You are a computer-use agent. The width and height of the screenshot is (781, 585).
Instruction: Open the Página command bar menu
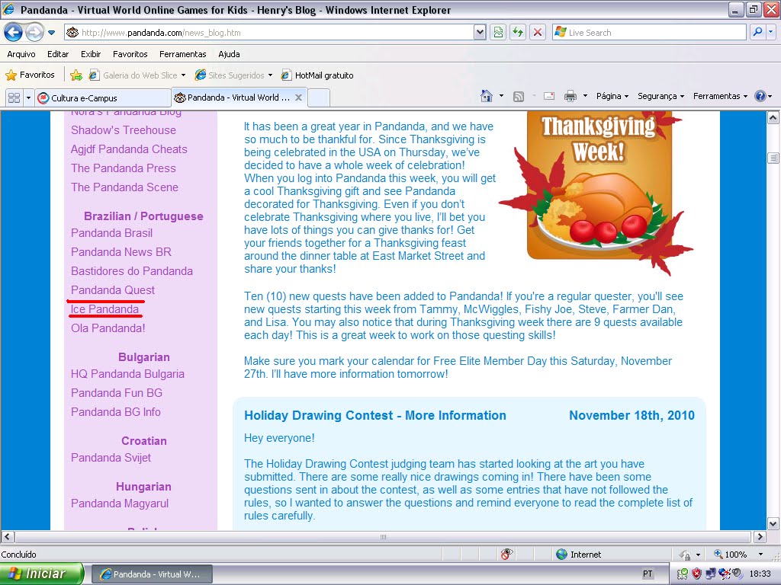tap(612, 96)
